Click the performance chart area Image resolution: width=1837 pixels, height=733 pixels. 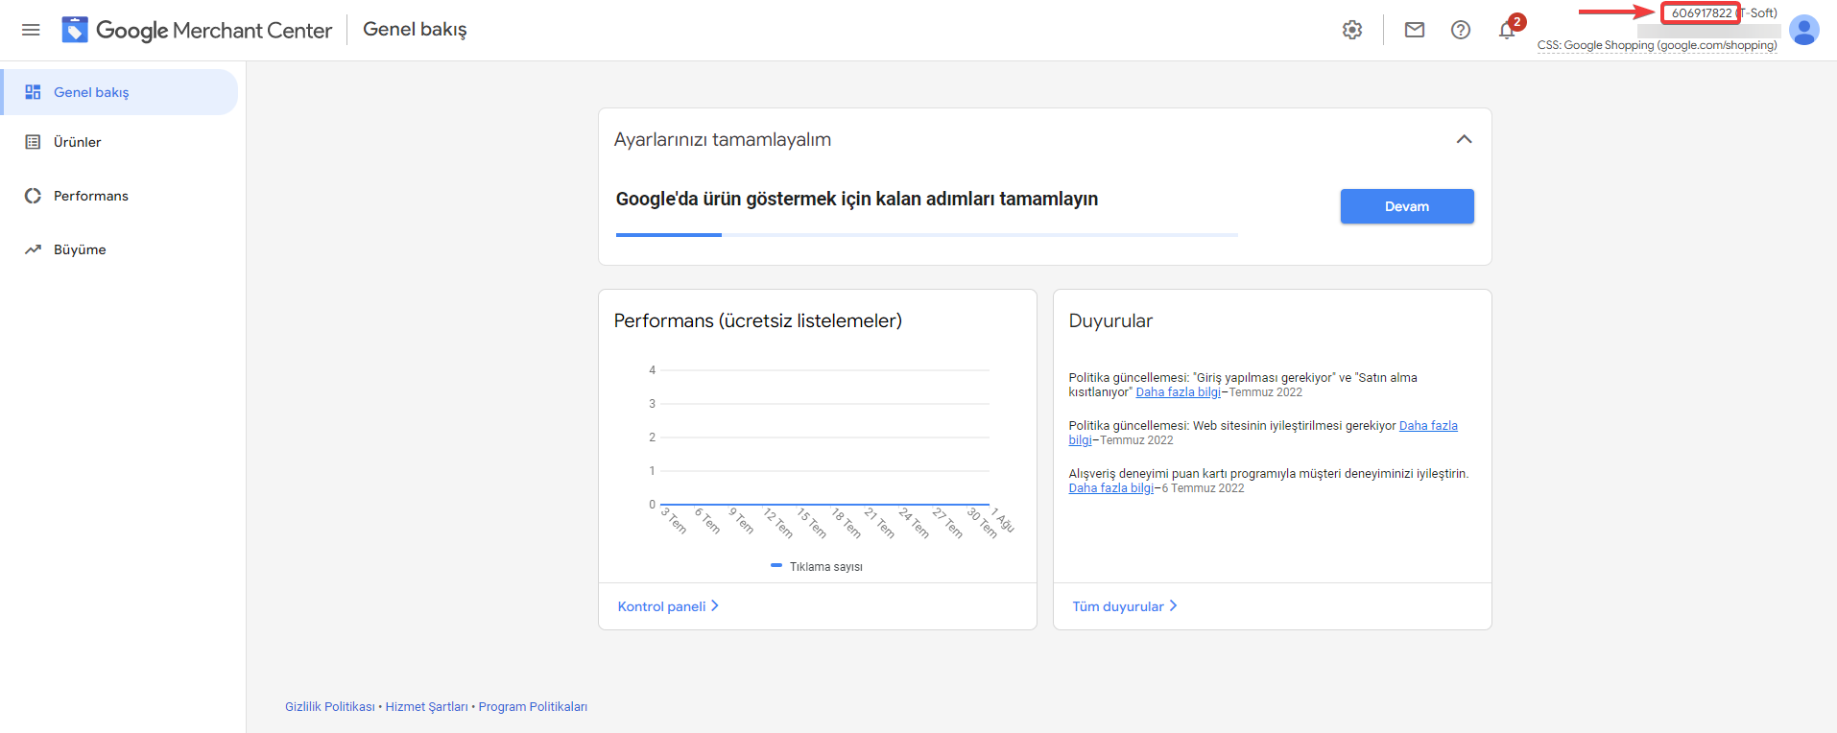click(824, 437)
